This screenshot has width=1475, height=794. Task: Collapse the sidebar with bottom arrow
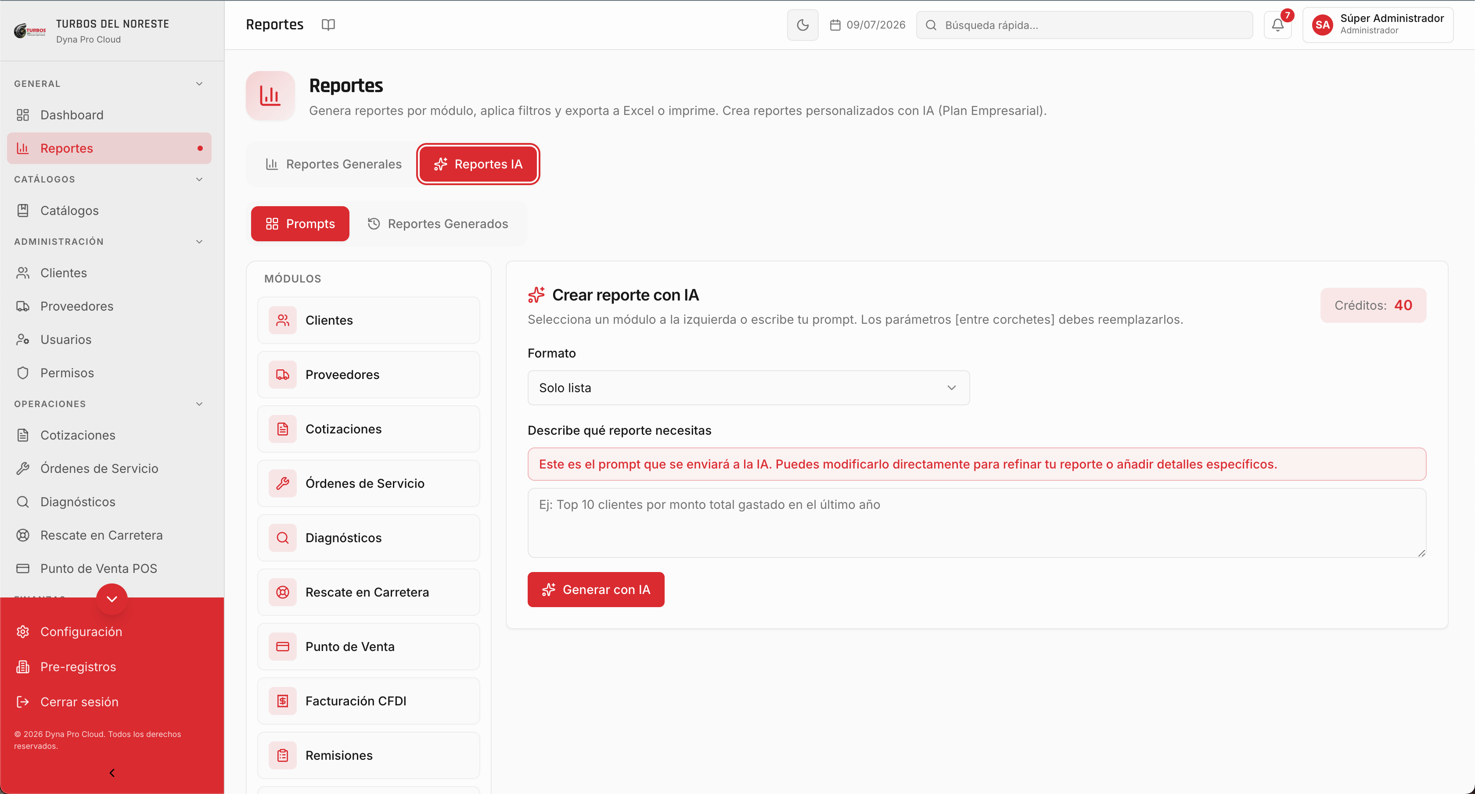coord(112,773)
